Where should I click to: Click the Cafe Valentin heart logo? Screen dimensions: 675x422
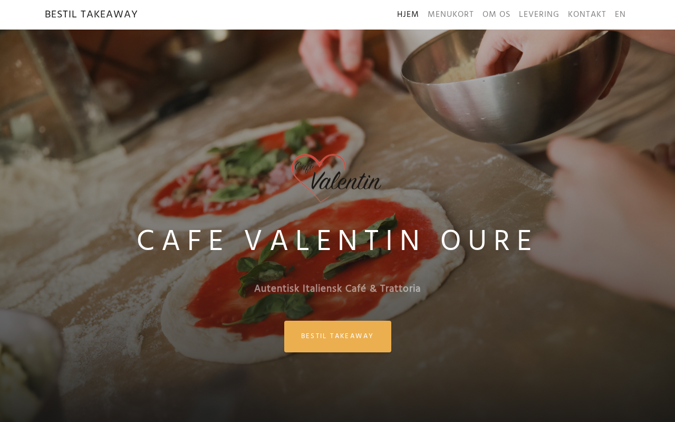337,178
